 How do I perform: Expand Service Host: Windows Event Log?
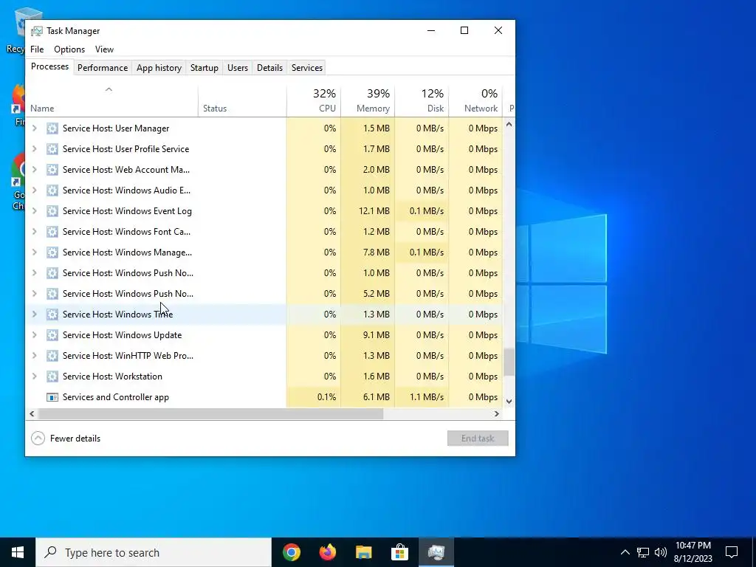pos(34,211)
